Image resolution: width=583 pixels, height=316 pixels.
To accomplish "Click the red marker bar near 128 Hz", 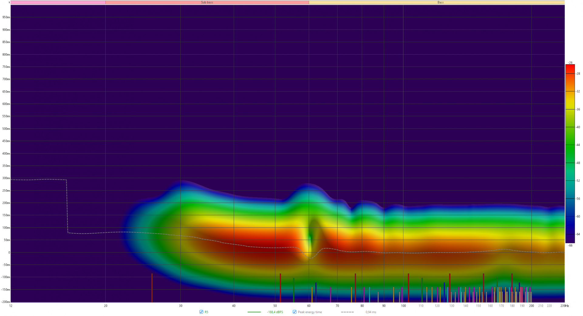I will pyautogui.click(x=450, y=287).
